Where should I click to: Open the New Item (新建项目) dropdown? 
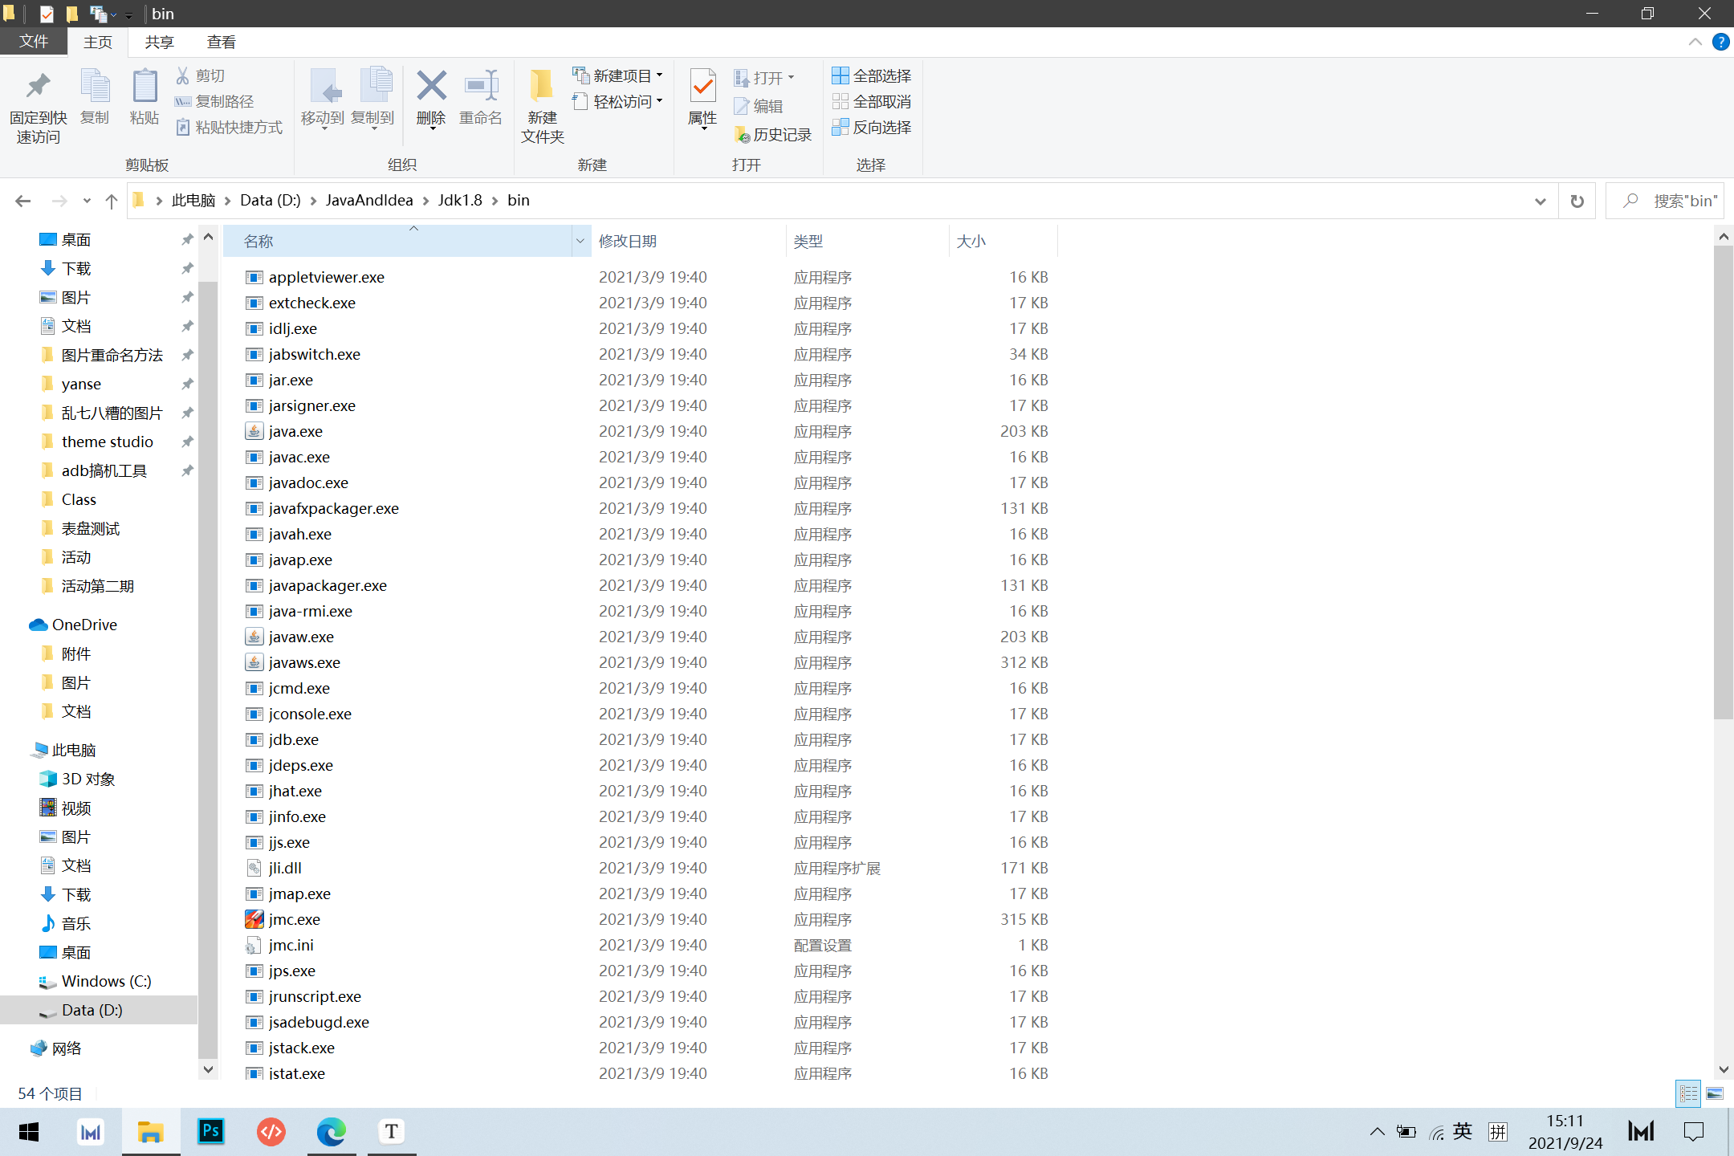[x=617, y=75]
